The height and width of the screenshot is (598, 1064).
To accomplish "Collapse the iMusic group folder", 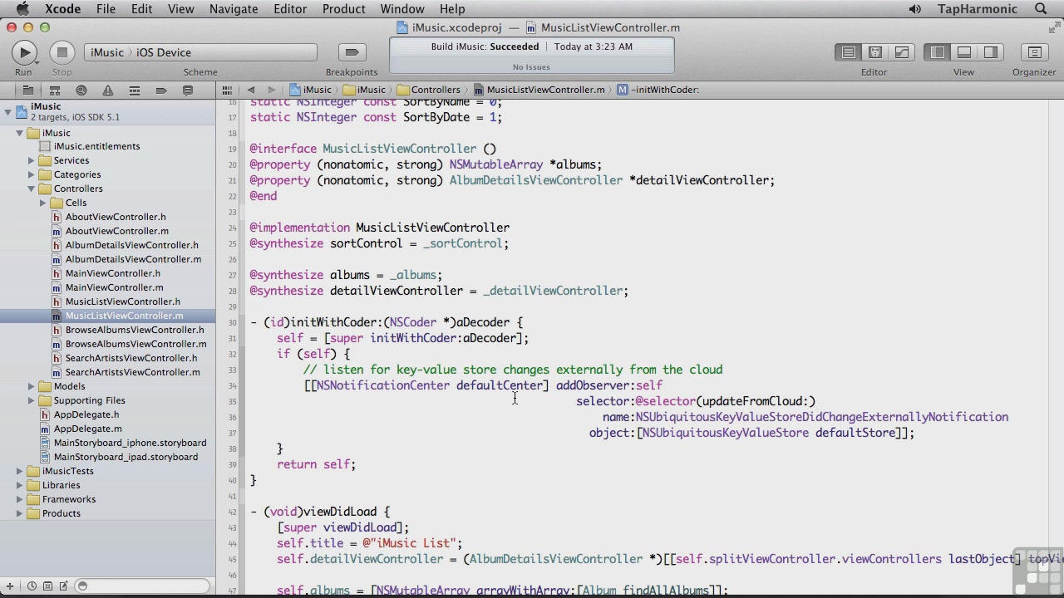I will pos(19,133).
